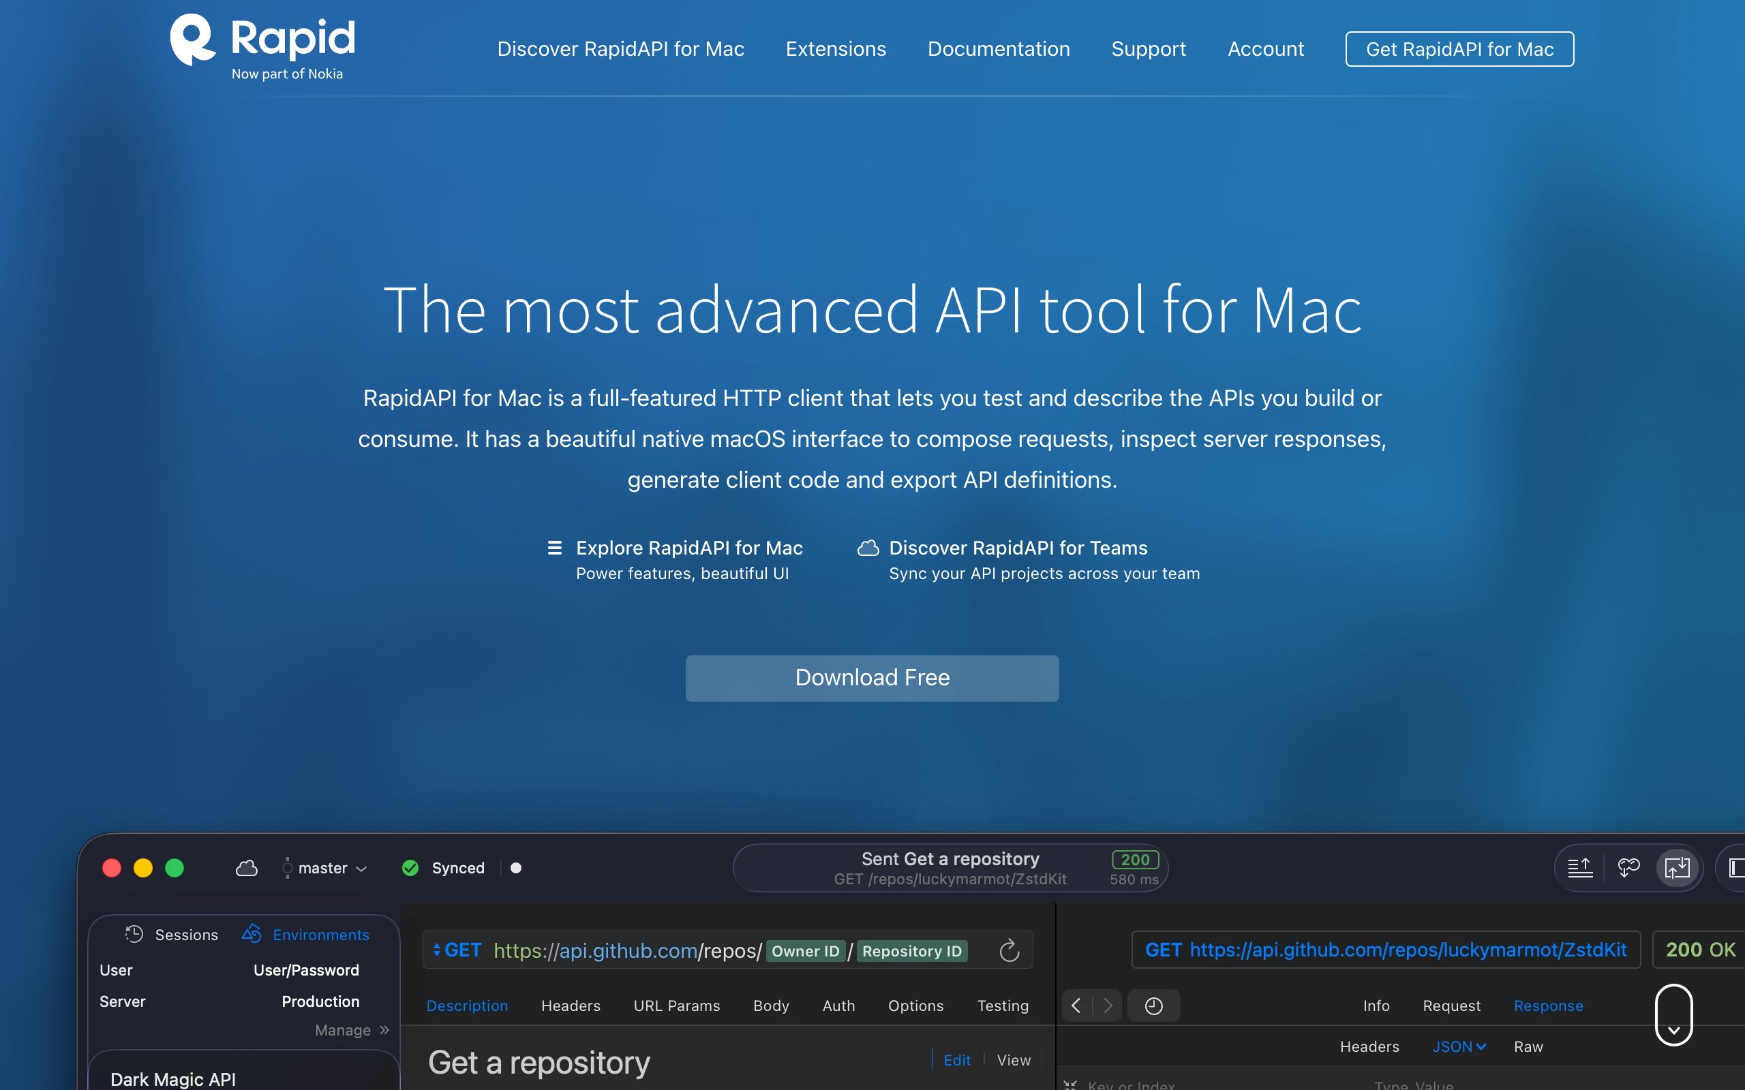Click the import download icon in toolbar
Viewport: 1745px width, 1090px height.
tap(1678, 867)
